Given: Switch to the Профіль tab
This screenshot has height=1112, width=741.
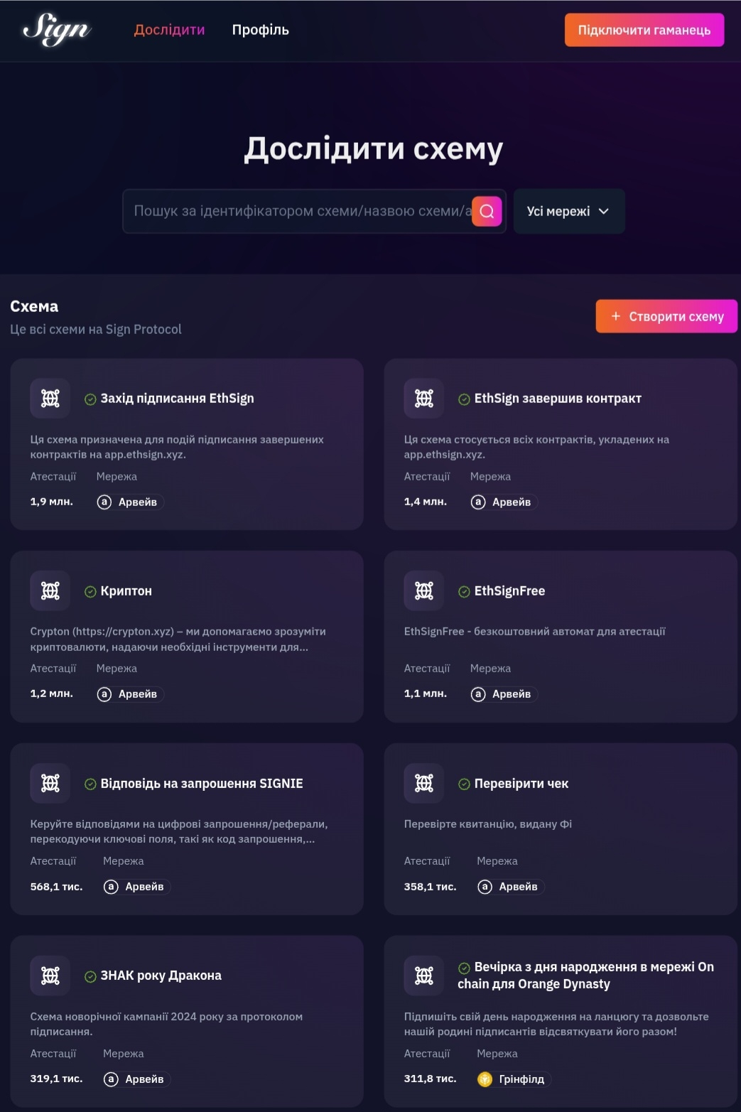Looking at the screenshot, I should (x=260, y=30).
